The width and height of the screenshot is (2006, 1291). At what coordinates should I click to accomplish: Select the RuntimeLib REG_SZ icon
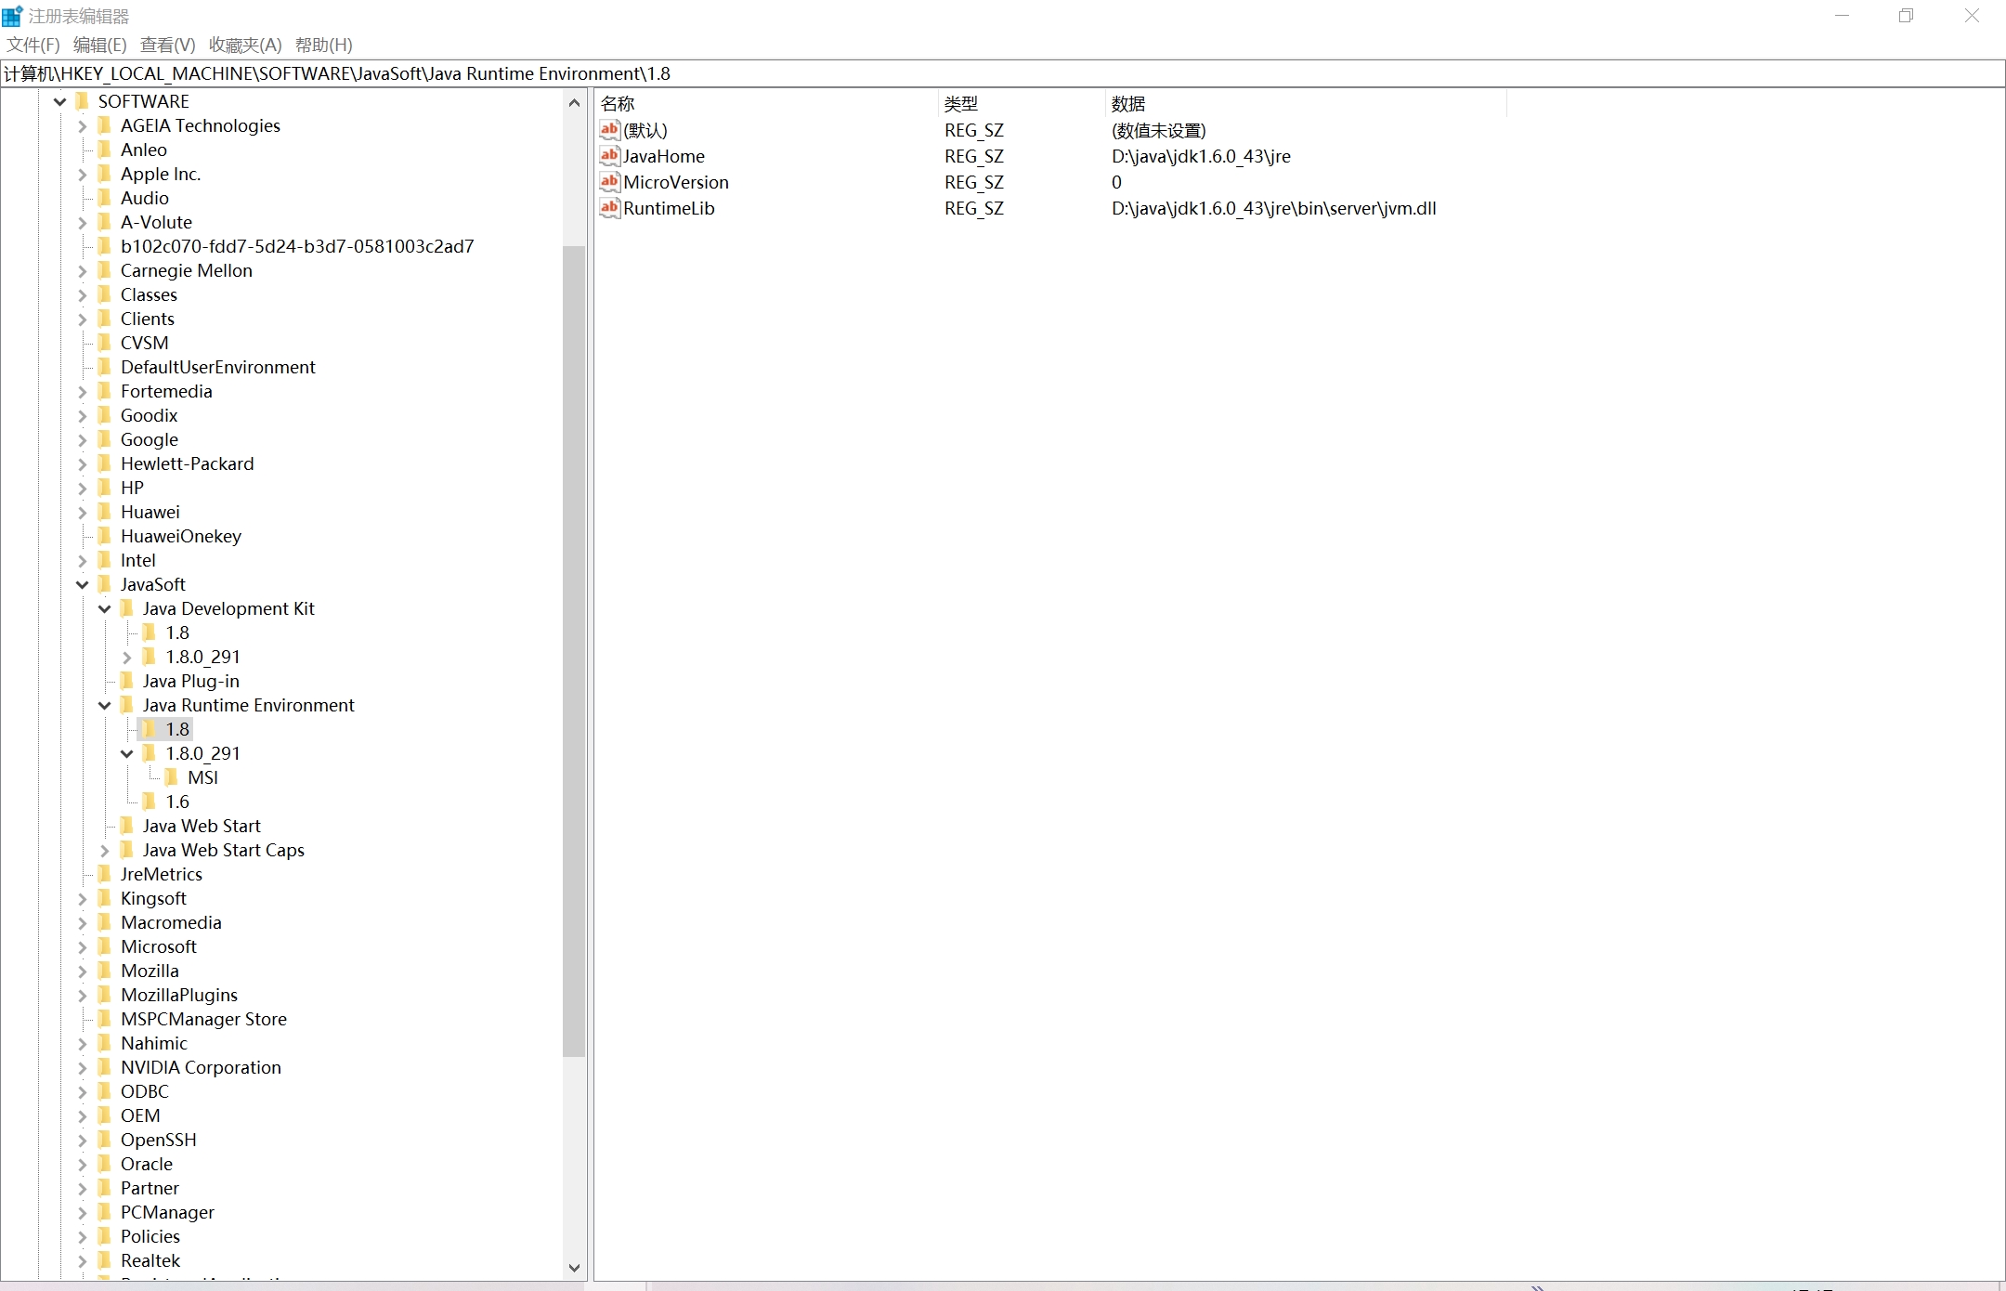click(x=608, y=208)
